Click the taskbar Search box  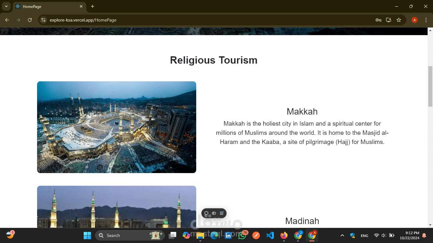click(130, 235)
